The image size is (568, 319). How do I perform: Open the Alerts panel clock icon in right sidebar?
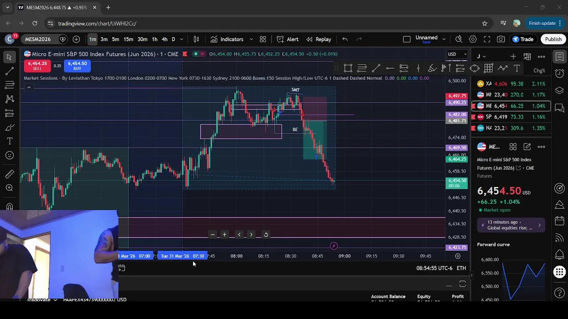coord(560,74)
